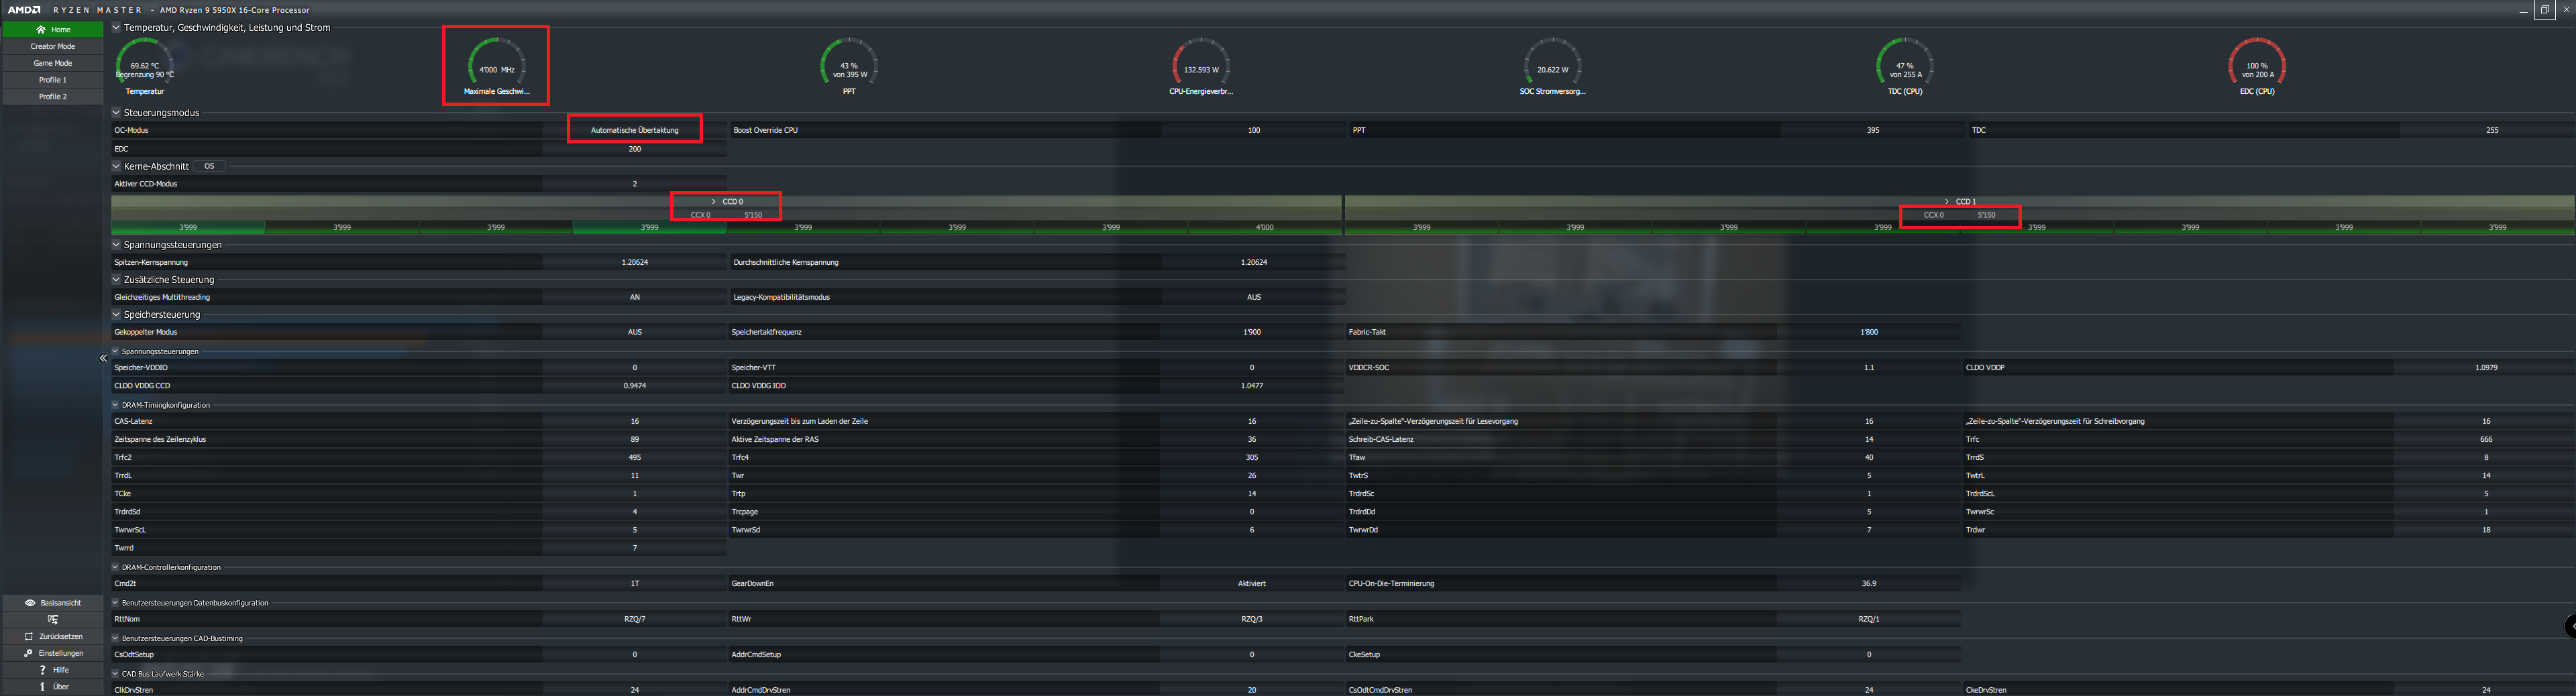
Task: Collapse the DRAM-Controllerkonfiguration subsection
Action: tap(115, 567)
